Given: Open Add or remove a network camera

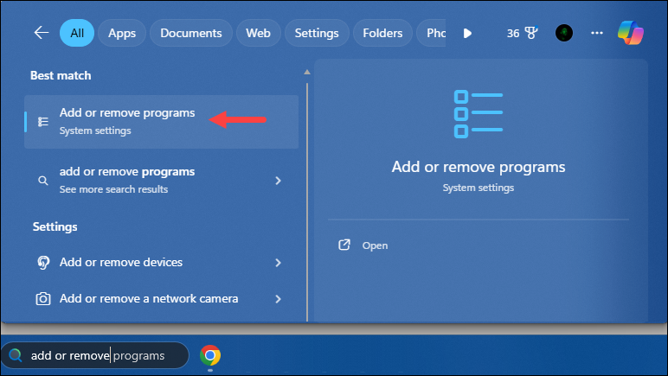Looking at the screenshot, I should 162,298.
